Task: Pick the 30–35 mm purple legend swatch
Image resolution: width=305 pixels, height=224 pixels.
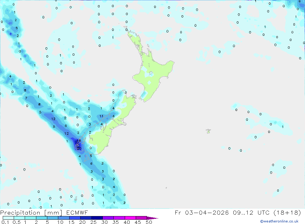Action: click(x=108, y=218)
